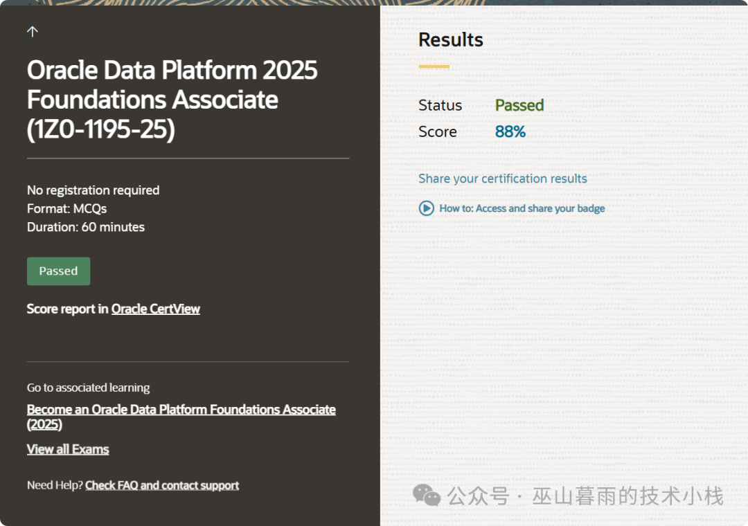This screenshot has height=526, width=748.
Task: Click the Duration: 60 minutes line
Action: coord(86,227)
